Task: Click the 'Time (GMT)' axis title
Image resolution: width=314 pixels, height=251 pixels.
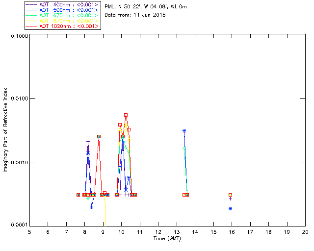Action: [167, 238]
